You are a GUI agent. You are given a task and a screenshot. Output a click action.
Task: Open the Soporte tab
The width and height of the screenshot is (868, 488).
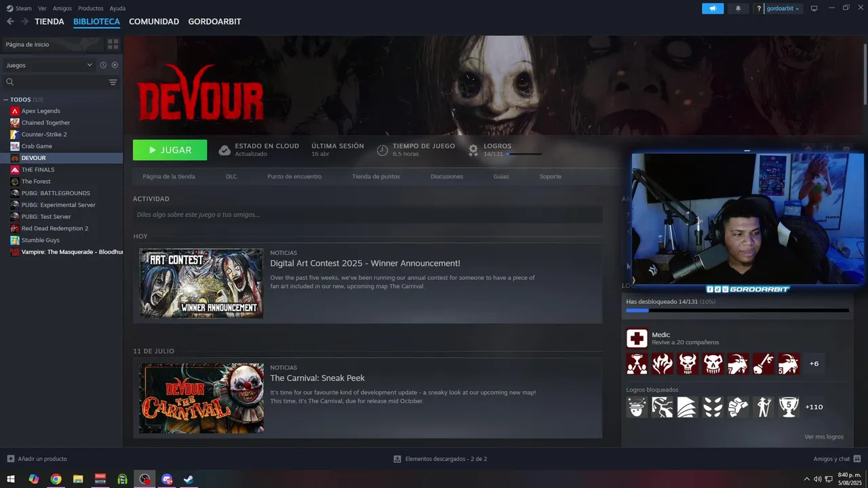pos(550,176)
